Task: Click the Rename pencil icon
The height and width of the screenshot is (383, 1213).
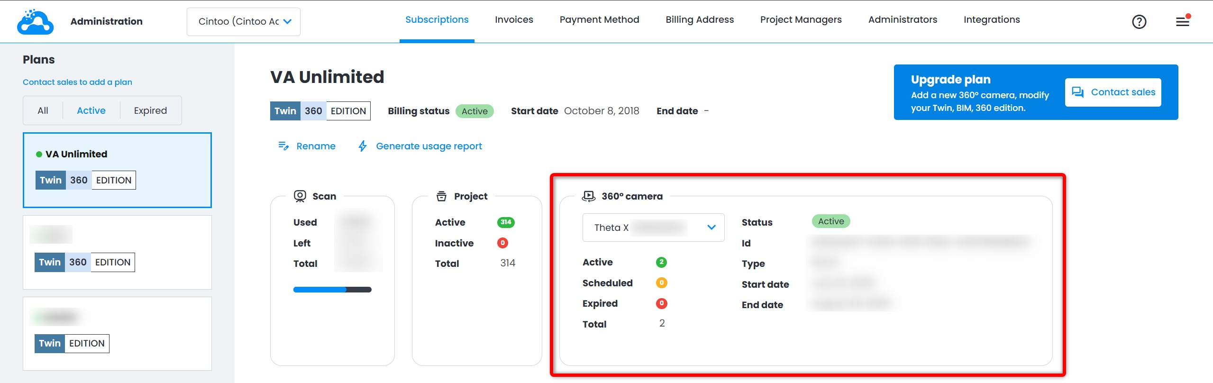Action: 283,146
